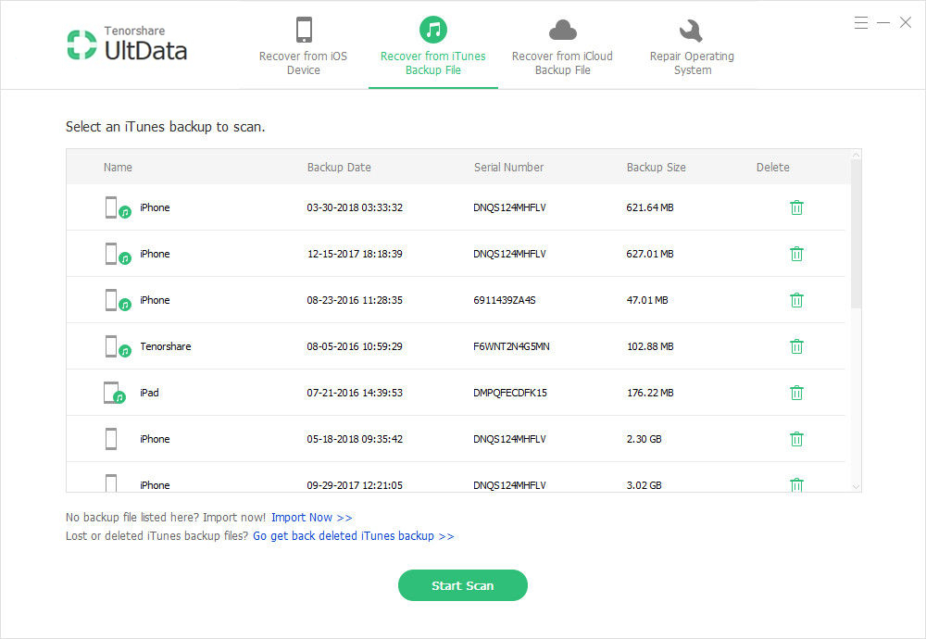Open Go get back deleted iTunes backup link
This screenshot has width=926, height=639.
click(353, 535)
